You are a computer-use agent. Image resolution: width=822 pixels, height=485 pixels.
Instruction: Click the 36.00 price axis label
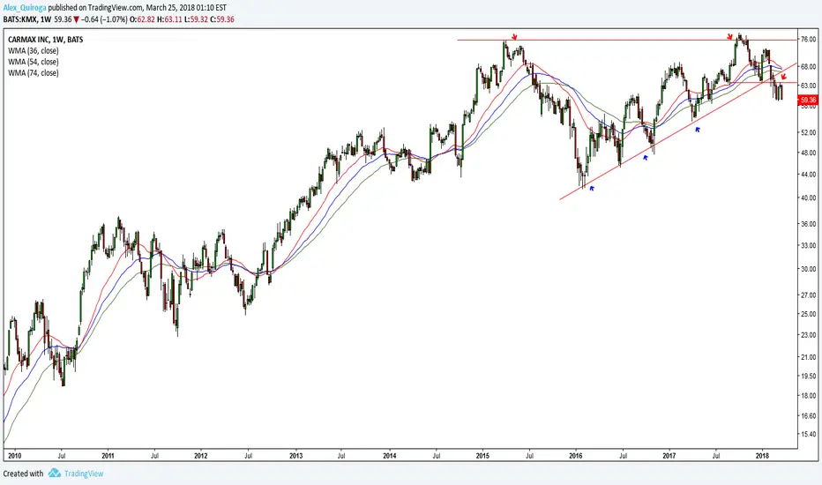pyautogui.click(x=809, y=224)
